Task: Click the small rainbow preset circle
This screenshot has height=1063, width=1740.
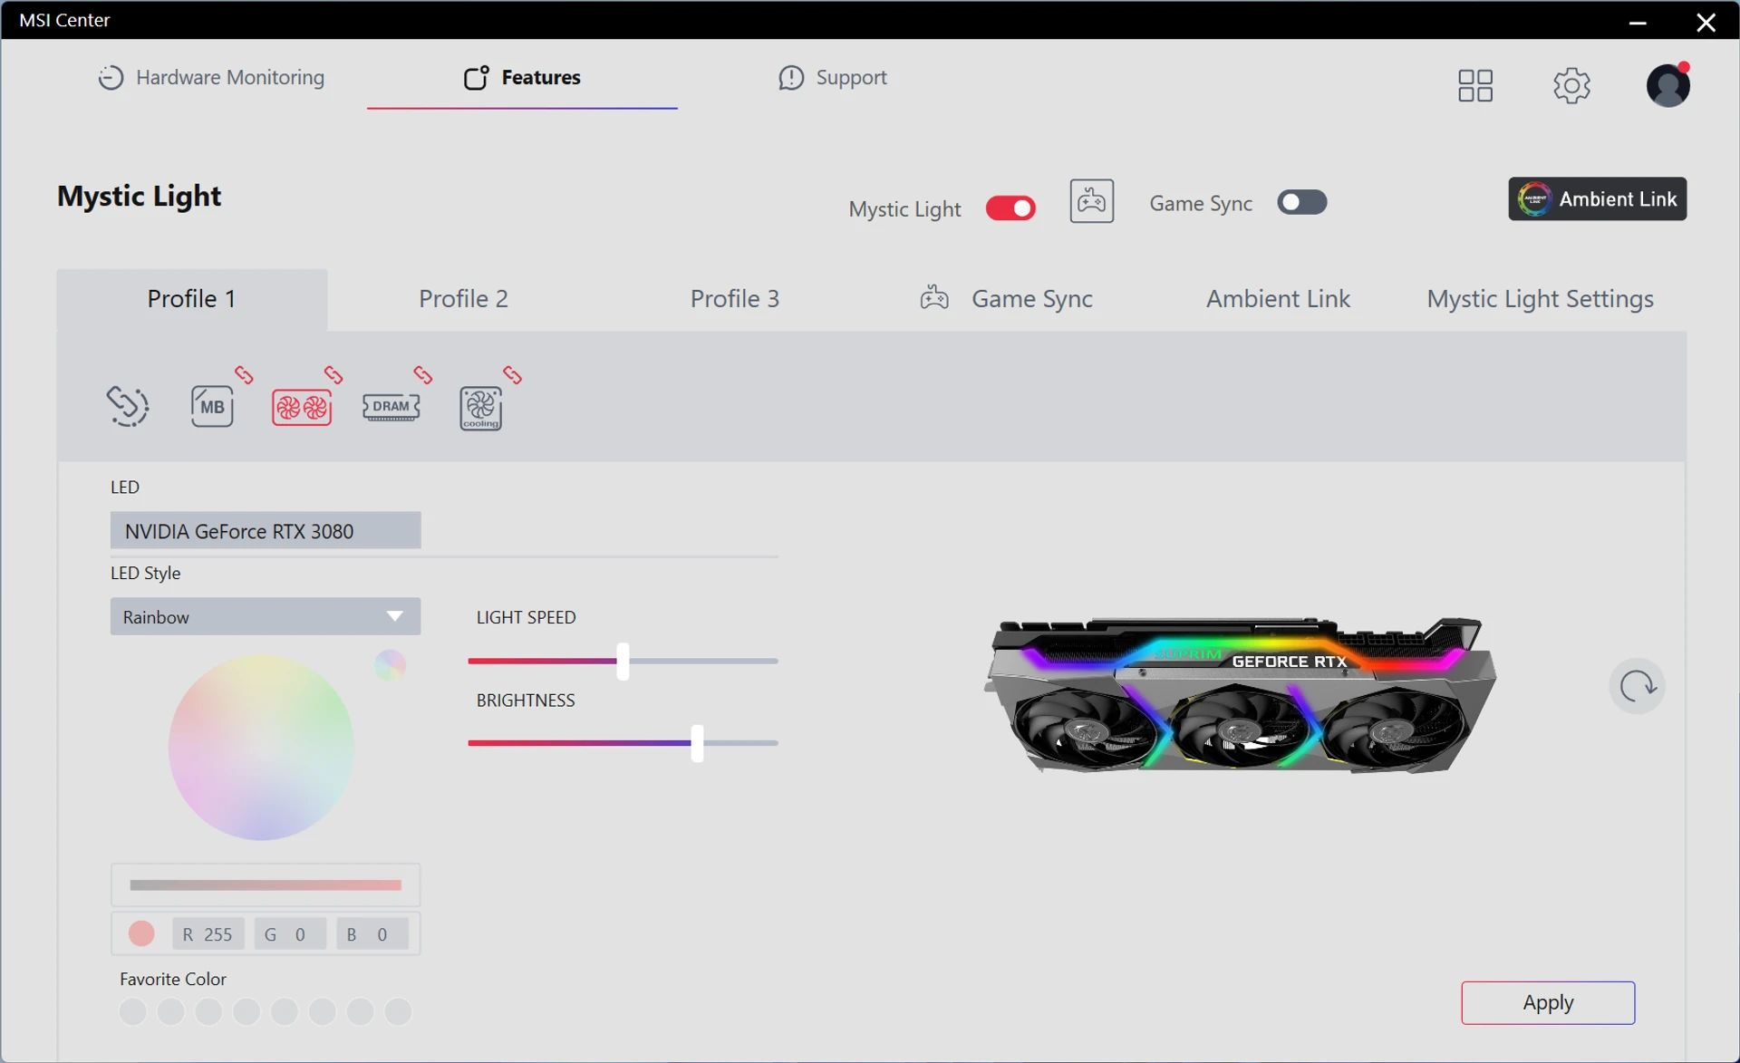Action: [390, 665]
